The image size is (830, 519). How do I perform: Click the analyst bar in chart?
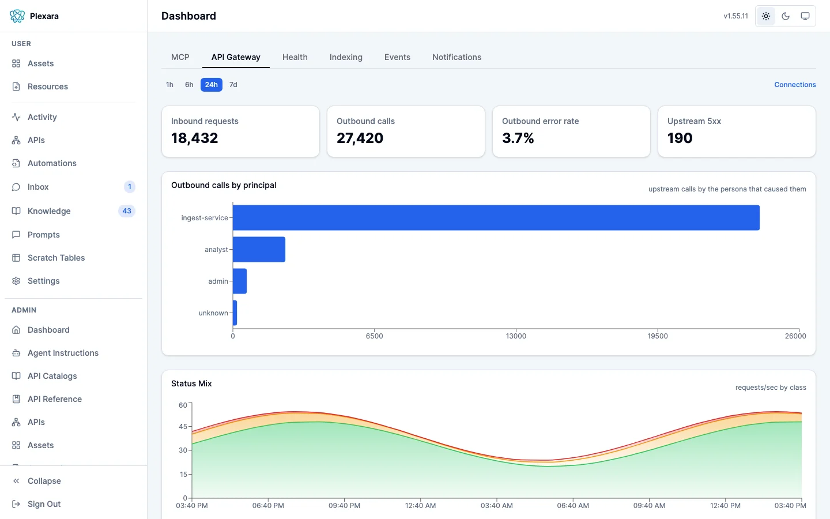tap(259, 249)
